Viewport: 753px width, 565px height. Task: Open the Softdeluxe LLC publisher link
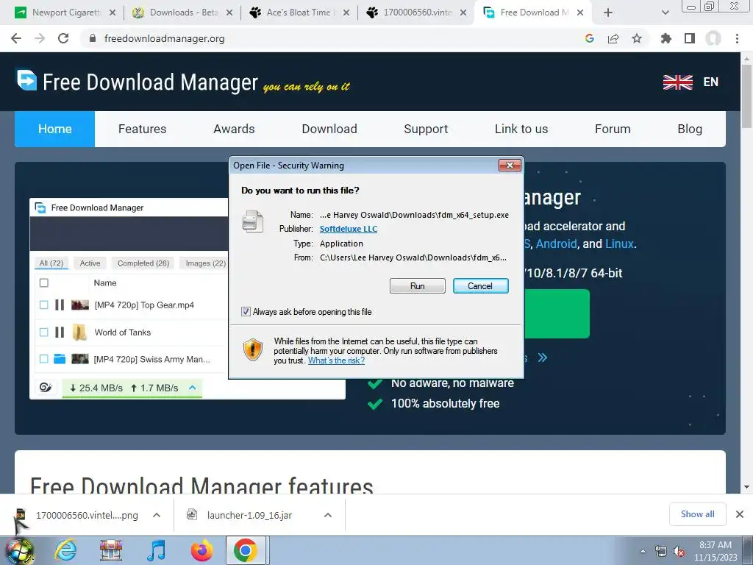(x=348, y=230)
